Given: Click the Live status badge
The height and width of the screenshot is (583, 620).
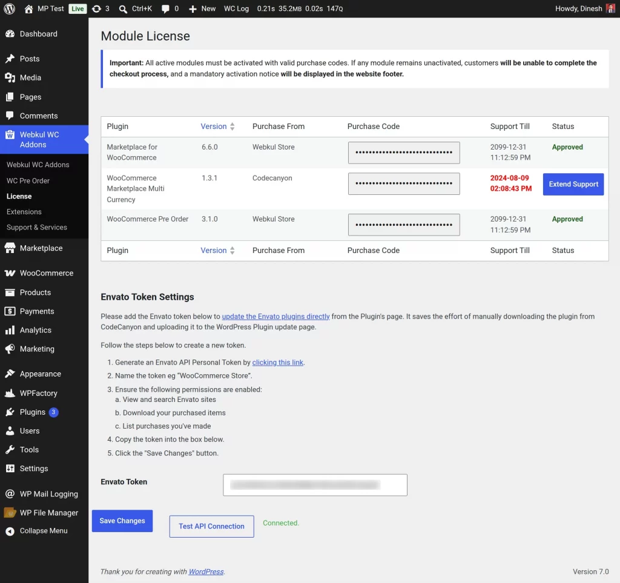Looking at the screenshot, I should pyautogui.click(x=77, y=8).
